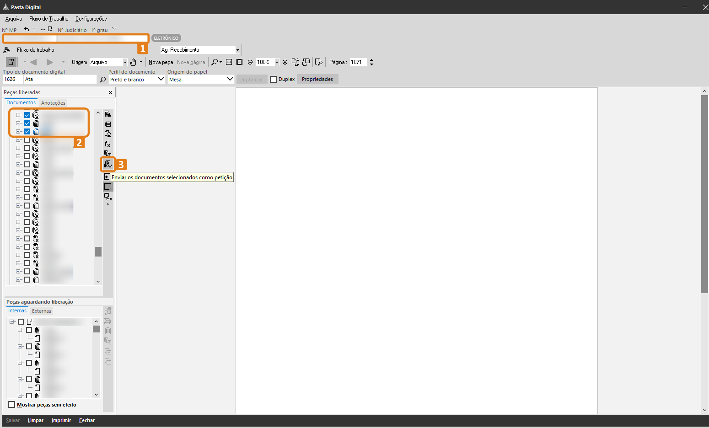Send selected documents as petition
Viewport: 709px width, 428px height.
tap(107, 164)
